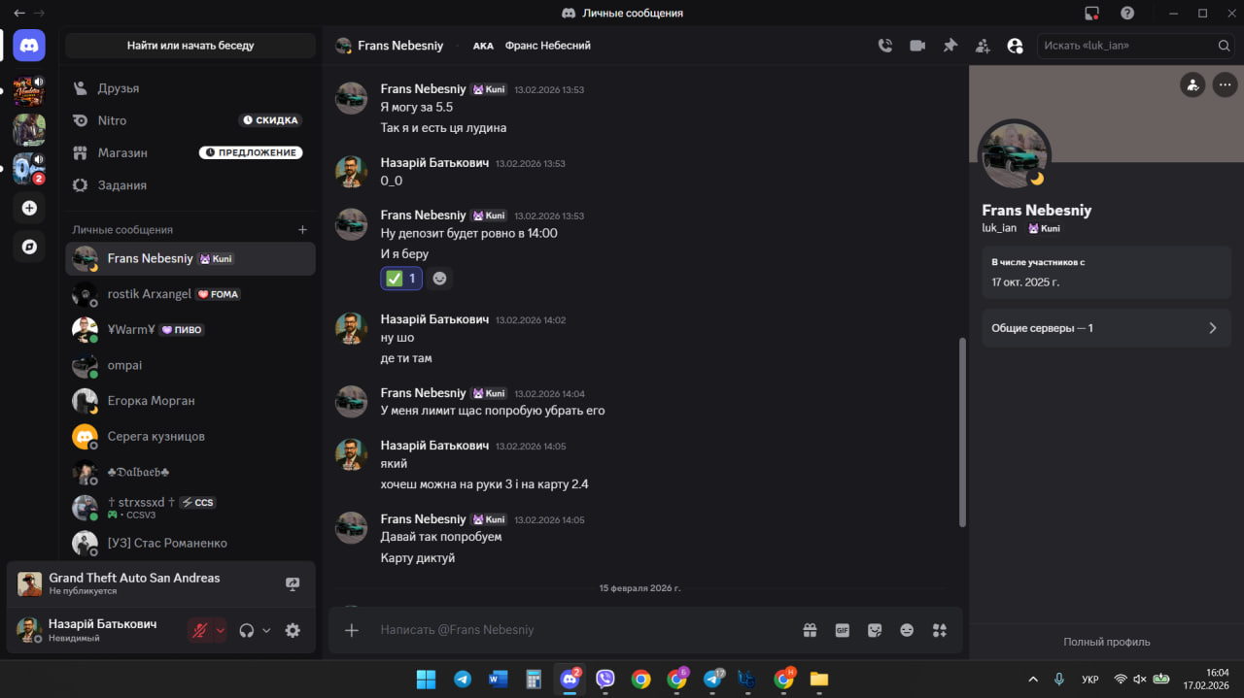Click 'Найти или начать беседу' search button

tap(190, 46)
